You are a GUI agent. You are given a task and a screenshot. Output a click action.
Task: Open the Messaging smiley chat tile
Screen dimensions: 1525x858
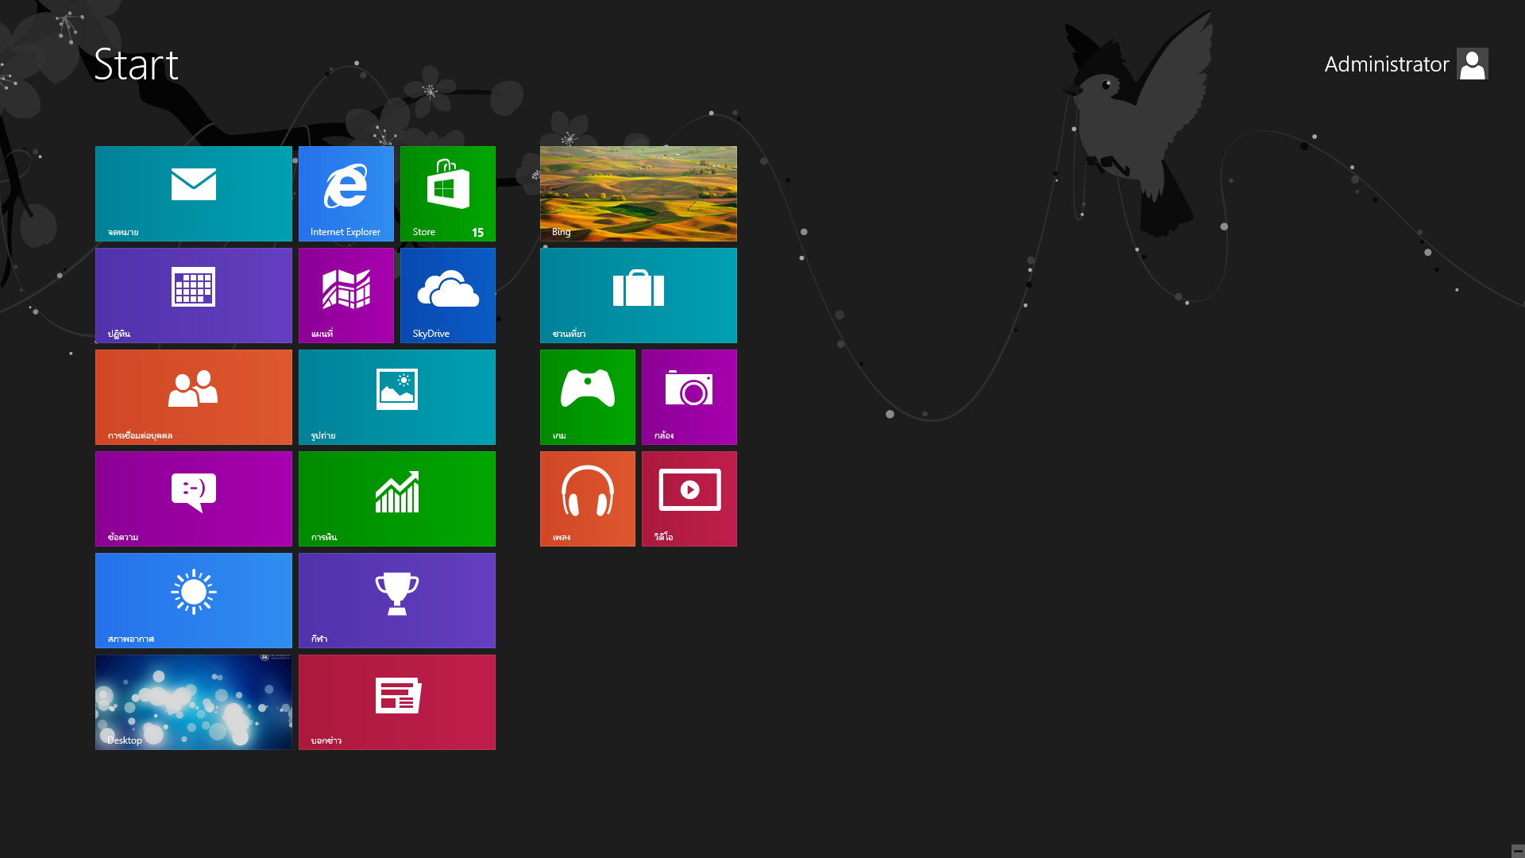(x=193, y=498)
